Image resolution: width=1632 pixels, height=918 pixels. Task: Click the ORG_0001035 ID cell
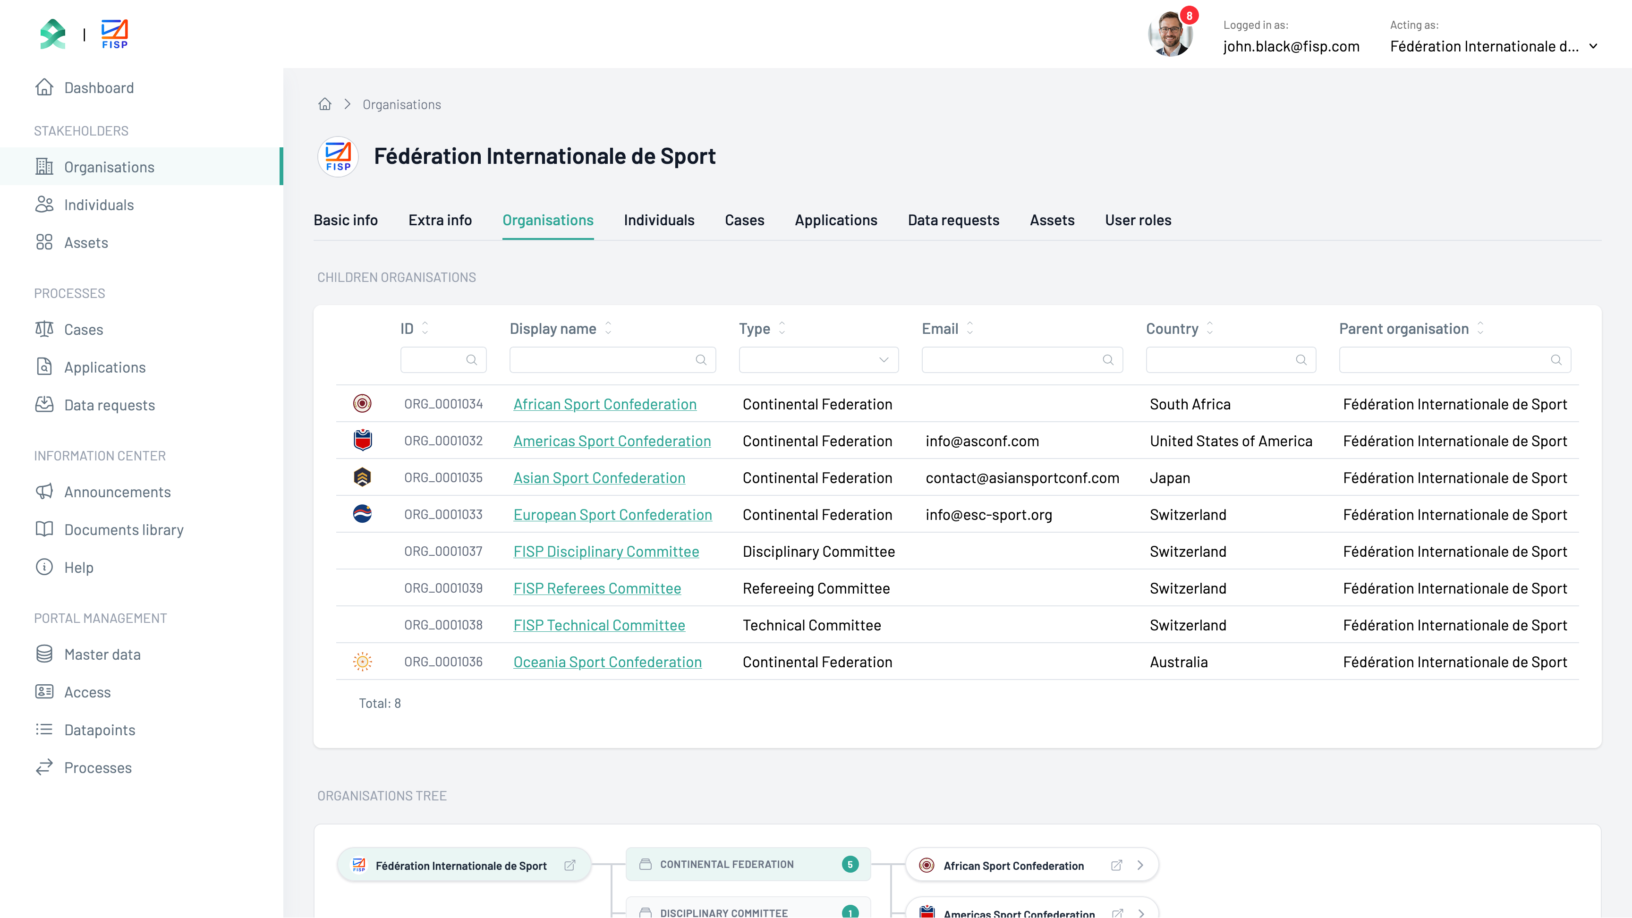[x=443, y=478]
